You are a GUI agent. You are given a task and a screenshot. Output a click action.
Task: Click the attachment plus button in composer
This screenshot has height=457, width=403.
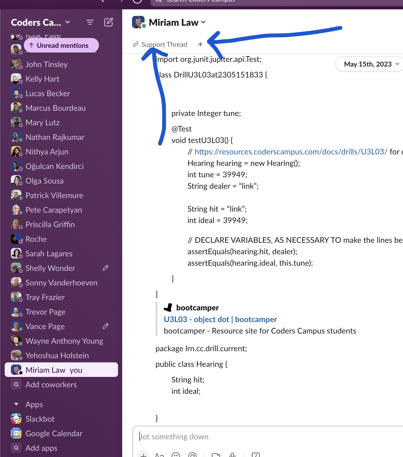click(x=143, y=455)
